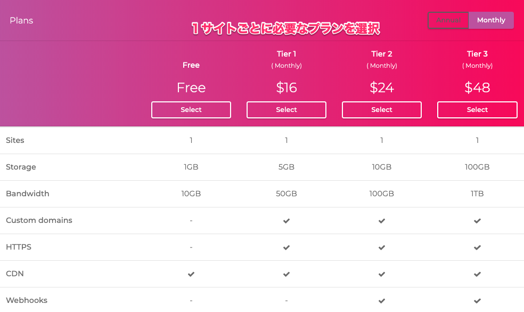Click the Bandwidth row label
524x312 pixels.
tap(27, 194)
